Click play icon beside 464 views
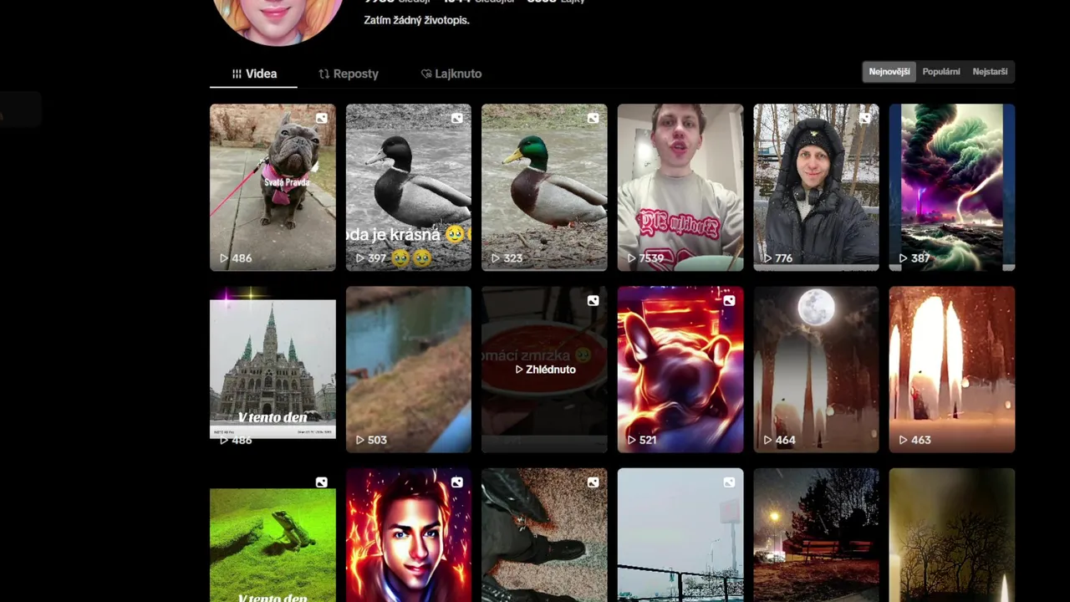 click(x=767, y=440)
